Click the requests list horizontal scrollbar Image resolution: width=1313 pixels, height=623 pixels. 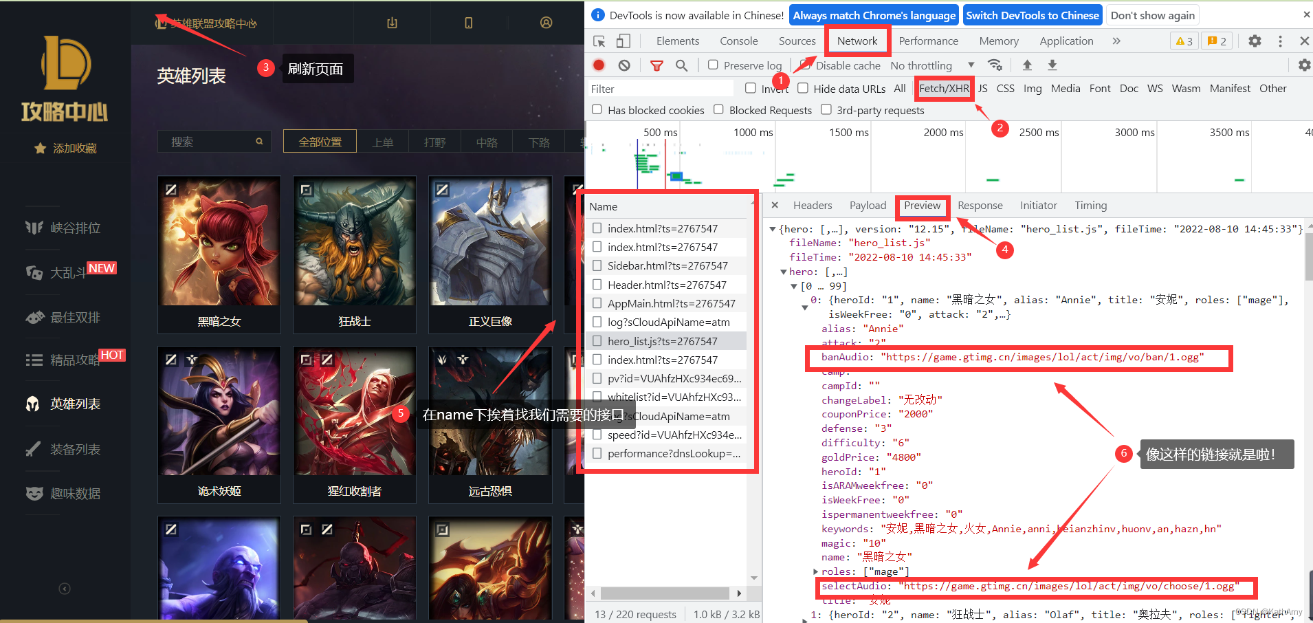click(665, 593)
